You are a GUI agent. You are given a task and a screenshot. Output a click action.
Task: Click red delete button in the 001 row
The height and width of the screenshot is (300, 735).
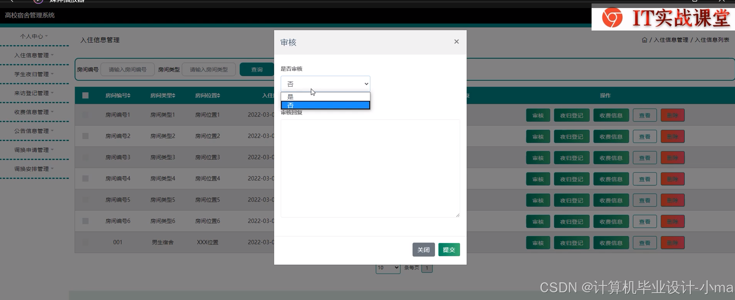tap(673, 243)
